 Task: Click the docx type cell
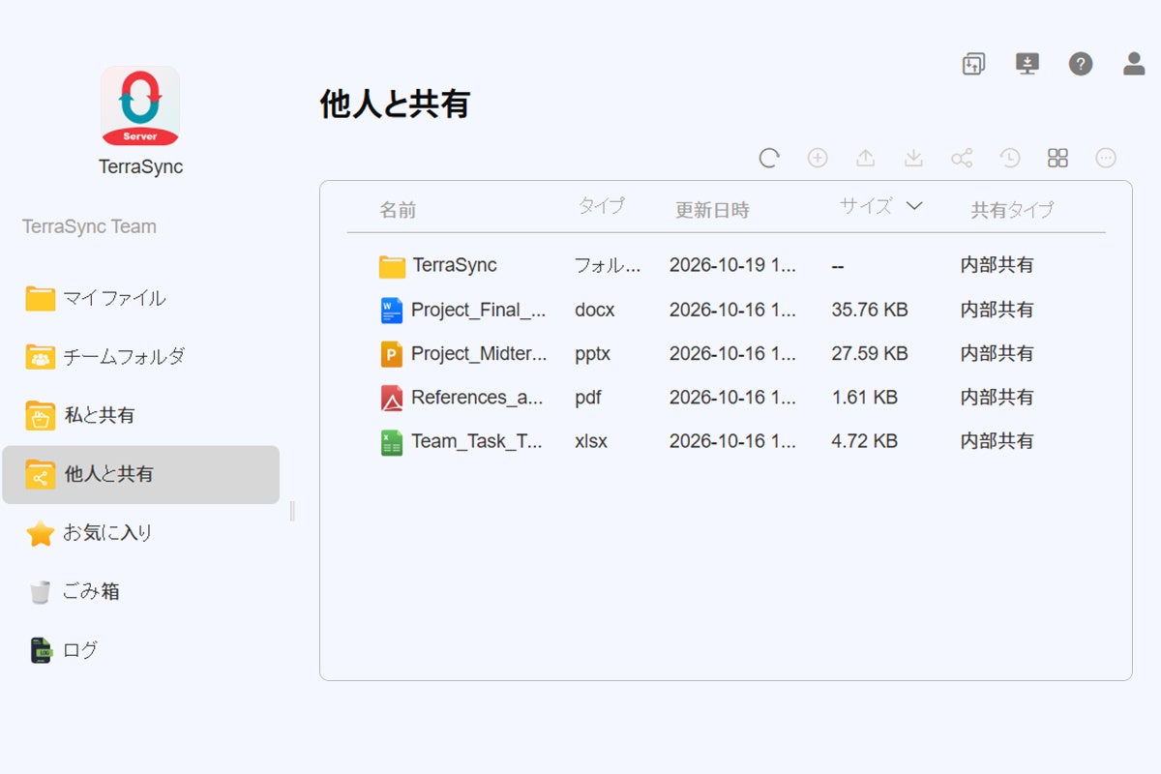[594, 310]
